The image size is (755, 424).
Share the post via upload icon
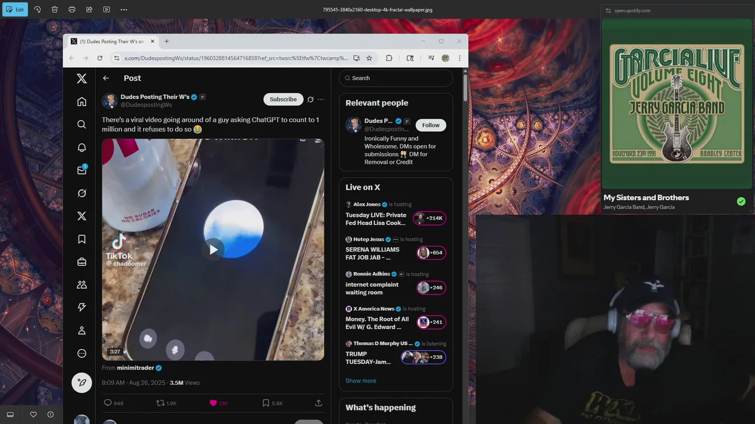[319, 403]
